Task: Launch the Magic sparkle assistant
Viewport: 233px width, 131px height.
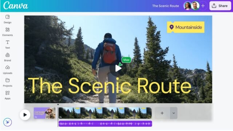Action: tap(7, 122)
